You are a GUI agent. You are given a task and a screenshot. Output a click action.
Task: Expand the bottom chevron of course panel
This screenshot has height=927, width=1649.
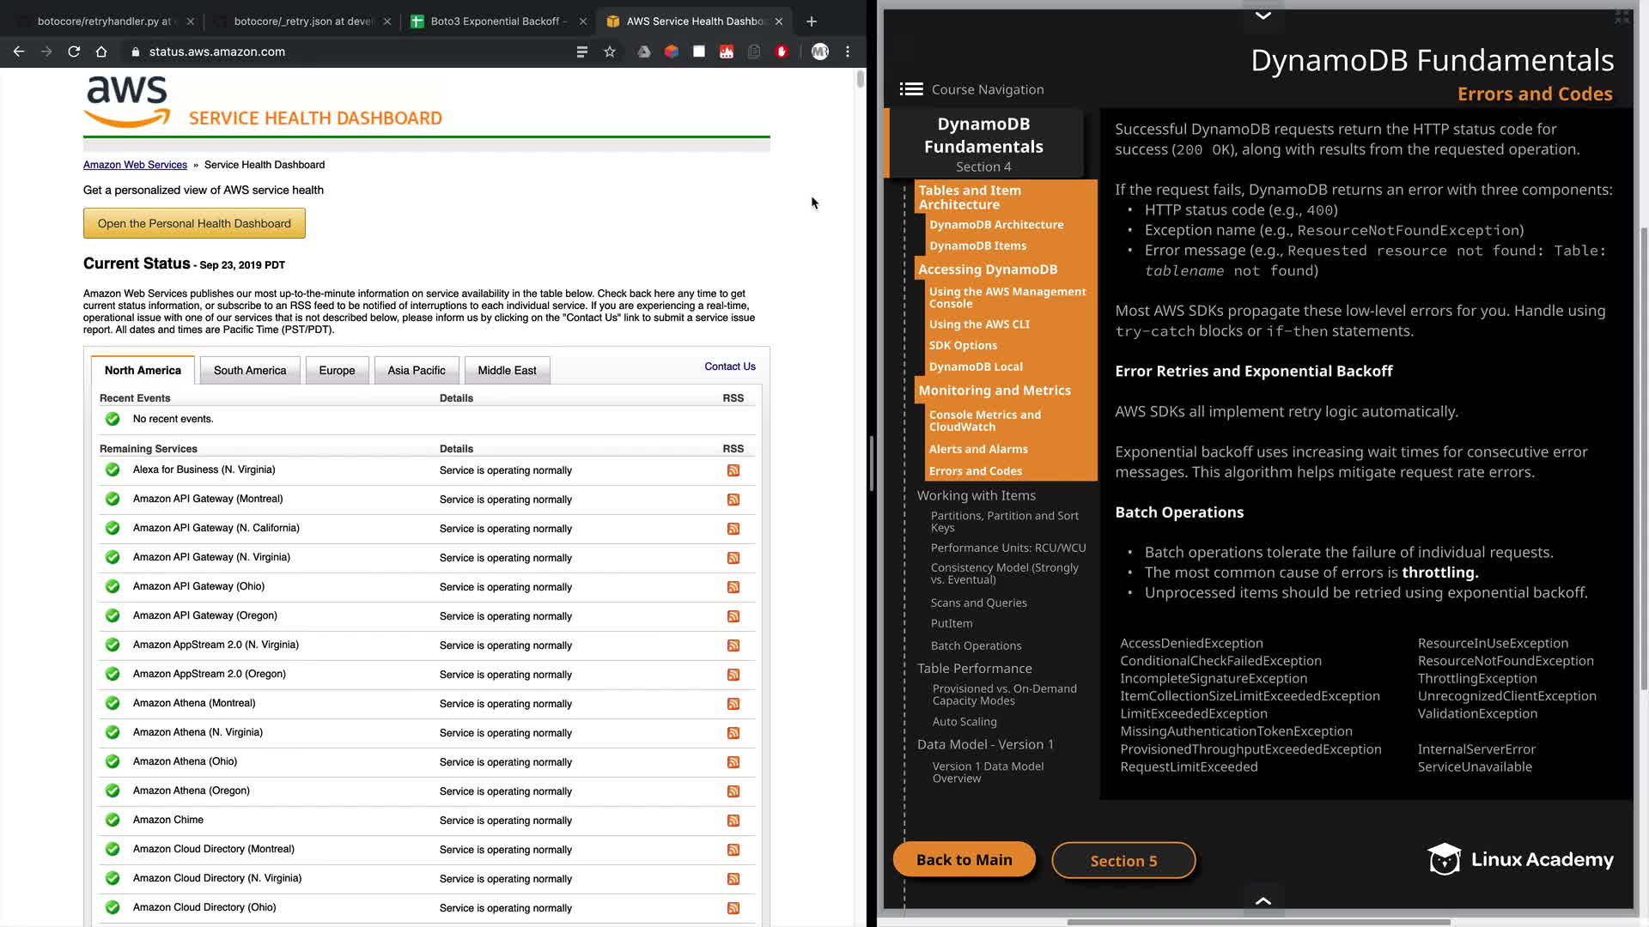(x=1263, y=900)
